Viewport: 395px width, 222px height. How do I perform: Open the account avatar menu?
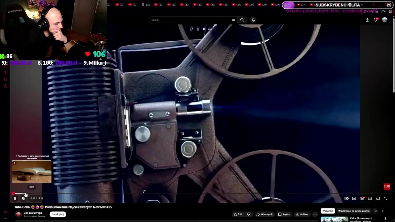pos(385,20)
